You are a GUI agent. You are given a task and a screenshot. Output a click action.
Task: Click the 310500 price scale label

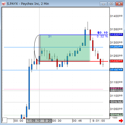coord(116,109)
